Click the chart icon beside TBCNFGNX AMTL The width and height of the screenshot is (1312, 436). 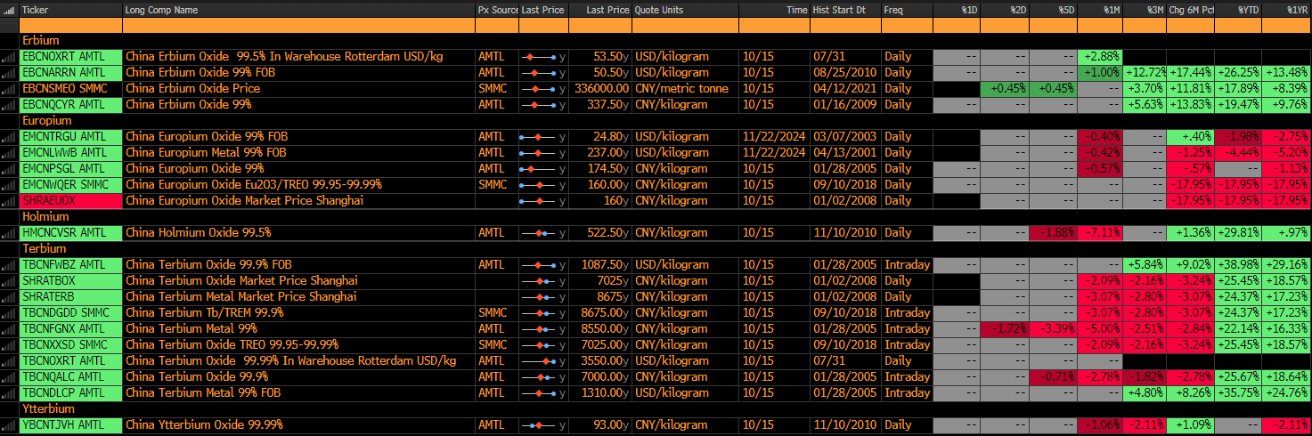tap(10, 329)
